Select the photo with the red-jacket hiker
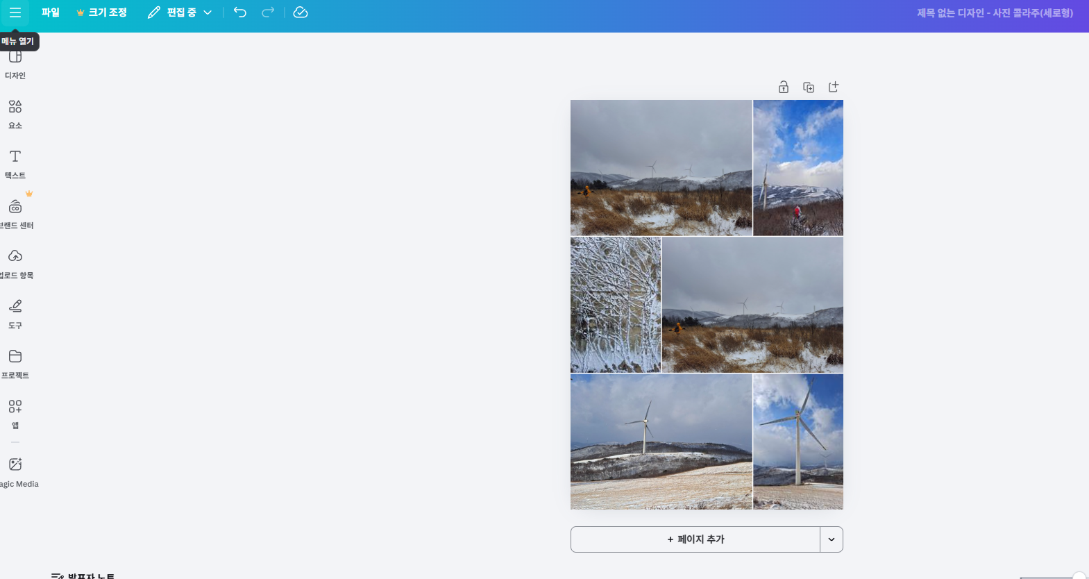Image resolution: width=1089 pixels, height=579 pixels. (798, 168)
